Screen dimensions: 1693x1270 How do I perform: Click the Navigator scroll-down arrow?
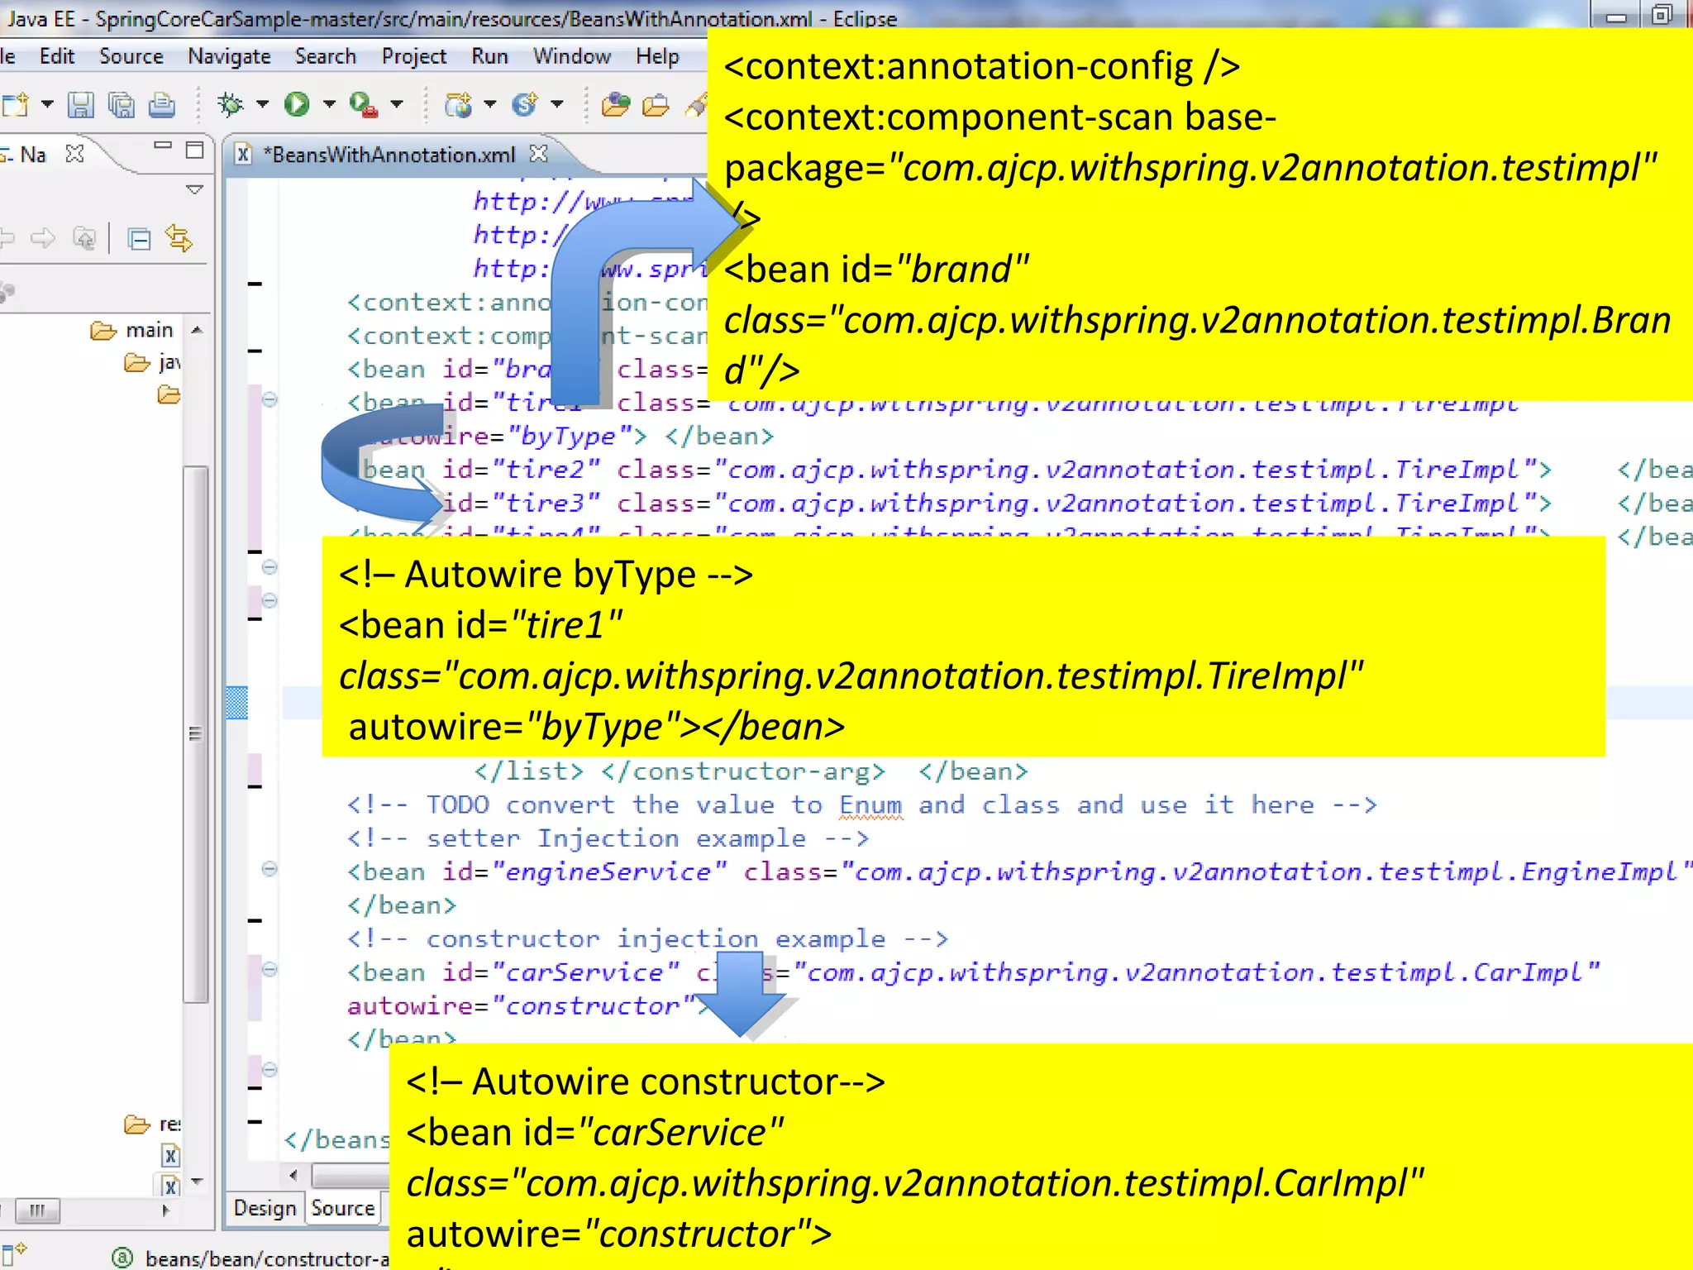(x=197, y=1182)
